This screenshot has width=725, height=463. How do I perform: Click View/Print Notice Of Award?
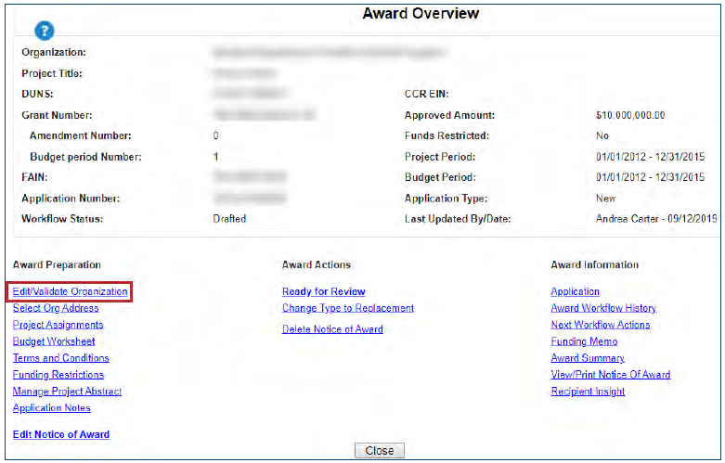click(x=611, y=375)
